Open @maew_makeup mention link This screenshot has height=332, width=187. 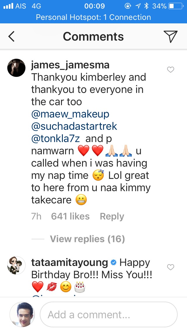coord(70,114)
